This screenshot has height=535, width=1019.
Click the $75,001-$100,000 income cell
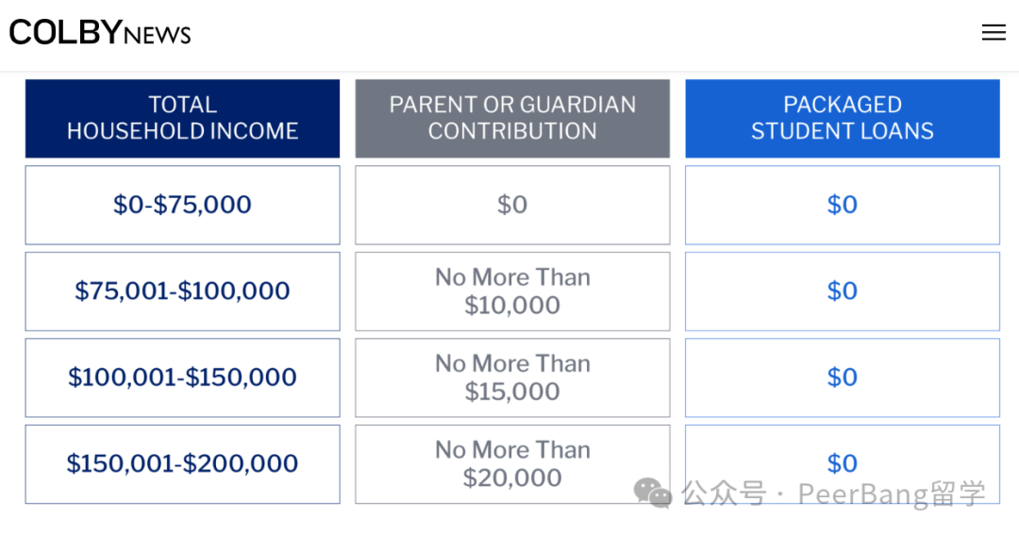pos(182,291)
